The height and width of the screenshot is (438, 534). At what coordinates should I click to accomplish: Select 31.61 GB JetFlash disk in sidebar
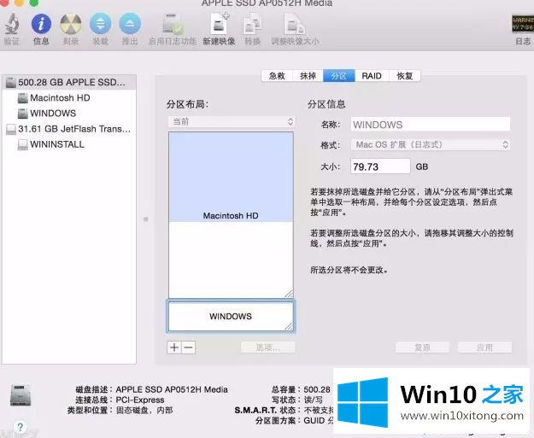(x=69, y=129)
